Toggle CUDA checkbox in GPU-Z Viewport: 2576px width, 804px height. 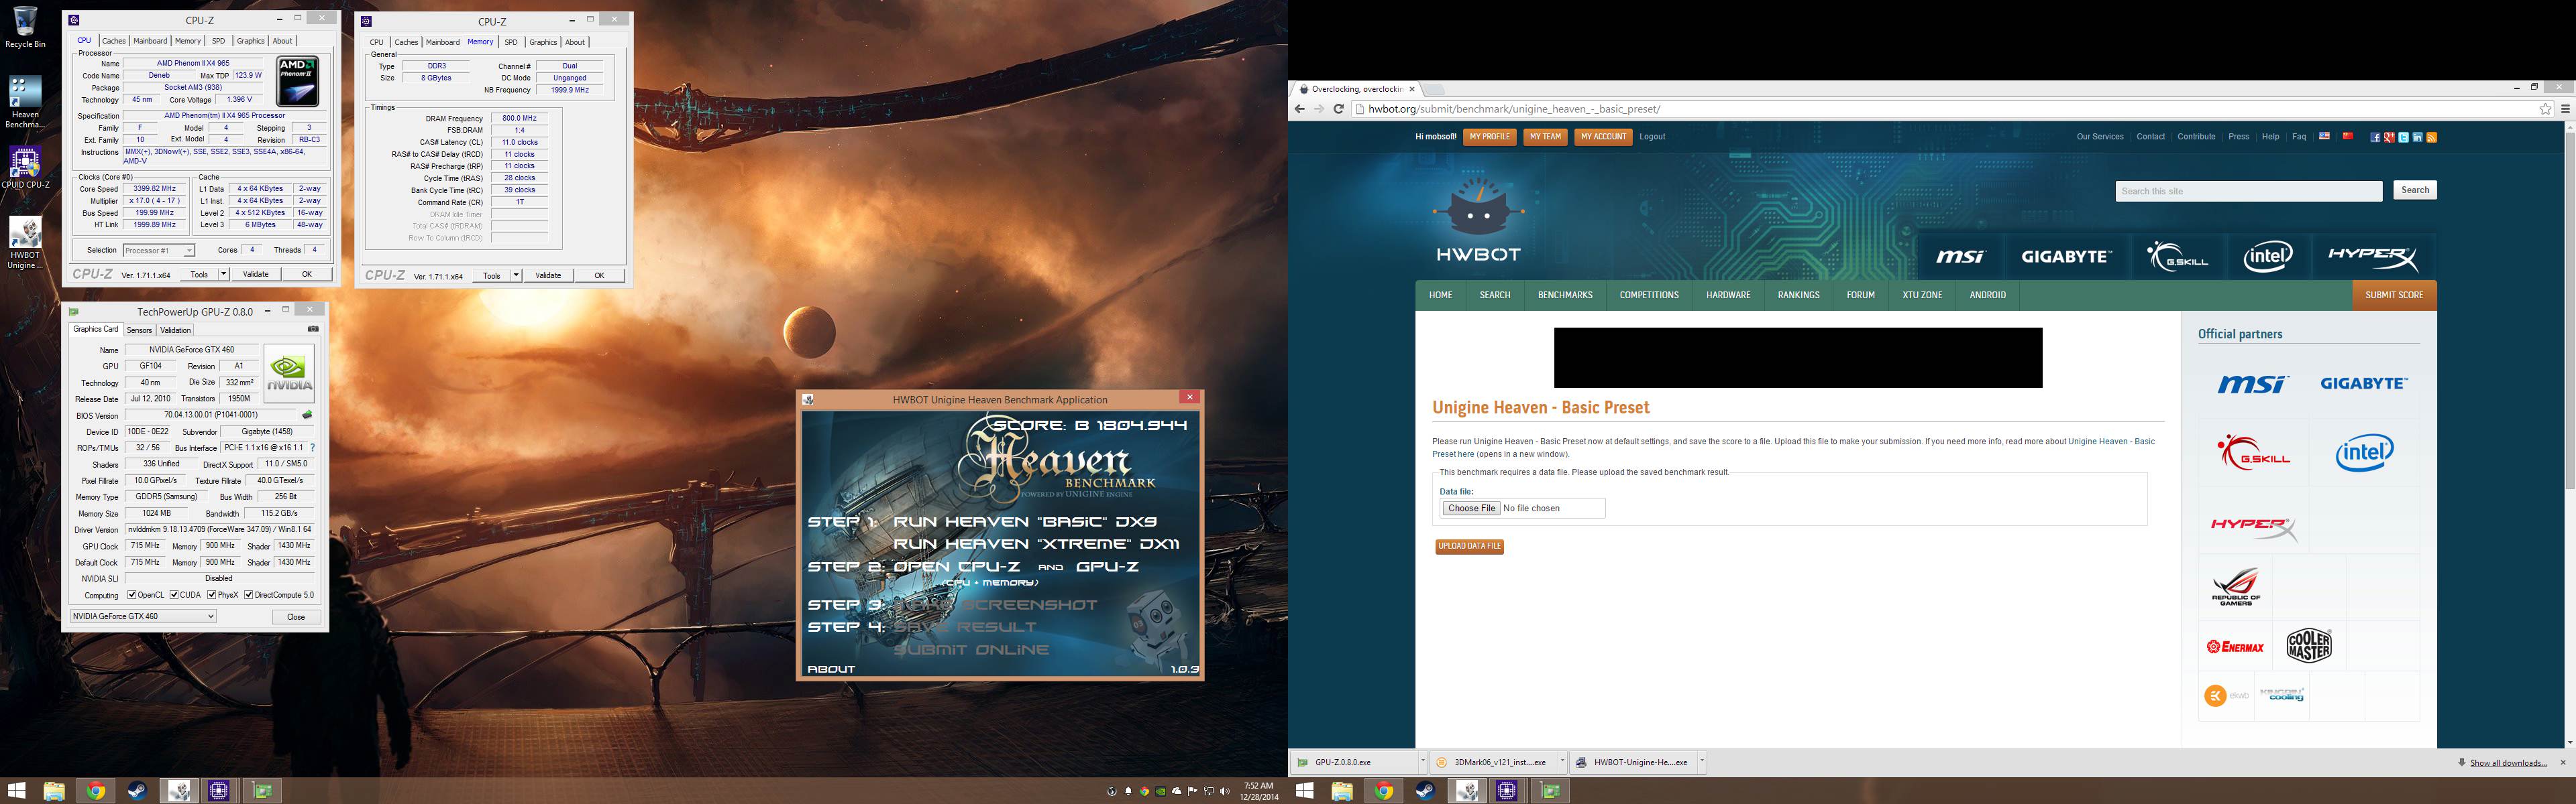click(x=174, y=594)
